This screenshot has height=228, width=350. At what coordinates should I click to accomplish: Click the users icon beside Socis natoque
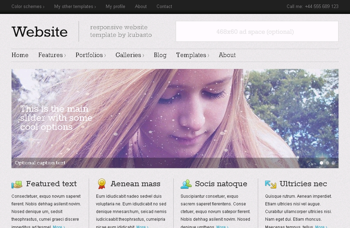point(186,184)
